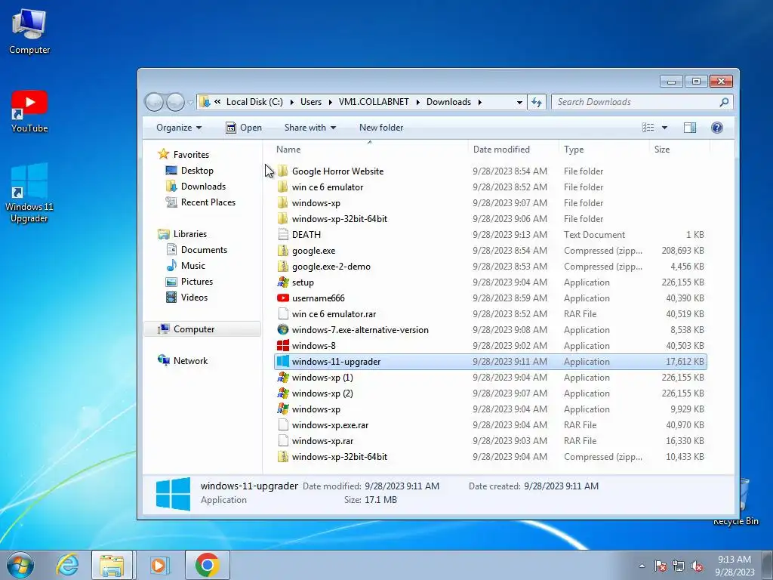
Task: Select windows-xp.rar file
Action: pyautogui.click(x=491, y=441)
